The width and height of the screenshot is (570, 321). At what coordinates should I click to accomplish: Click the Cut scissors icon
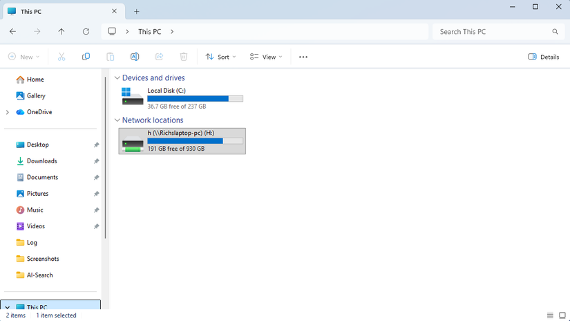point(61,57)
